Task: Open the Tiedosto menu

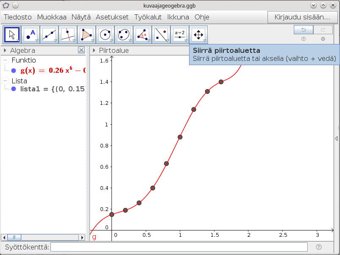Action: click(18, 17)
